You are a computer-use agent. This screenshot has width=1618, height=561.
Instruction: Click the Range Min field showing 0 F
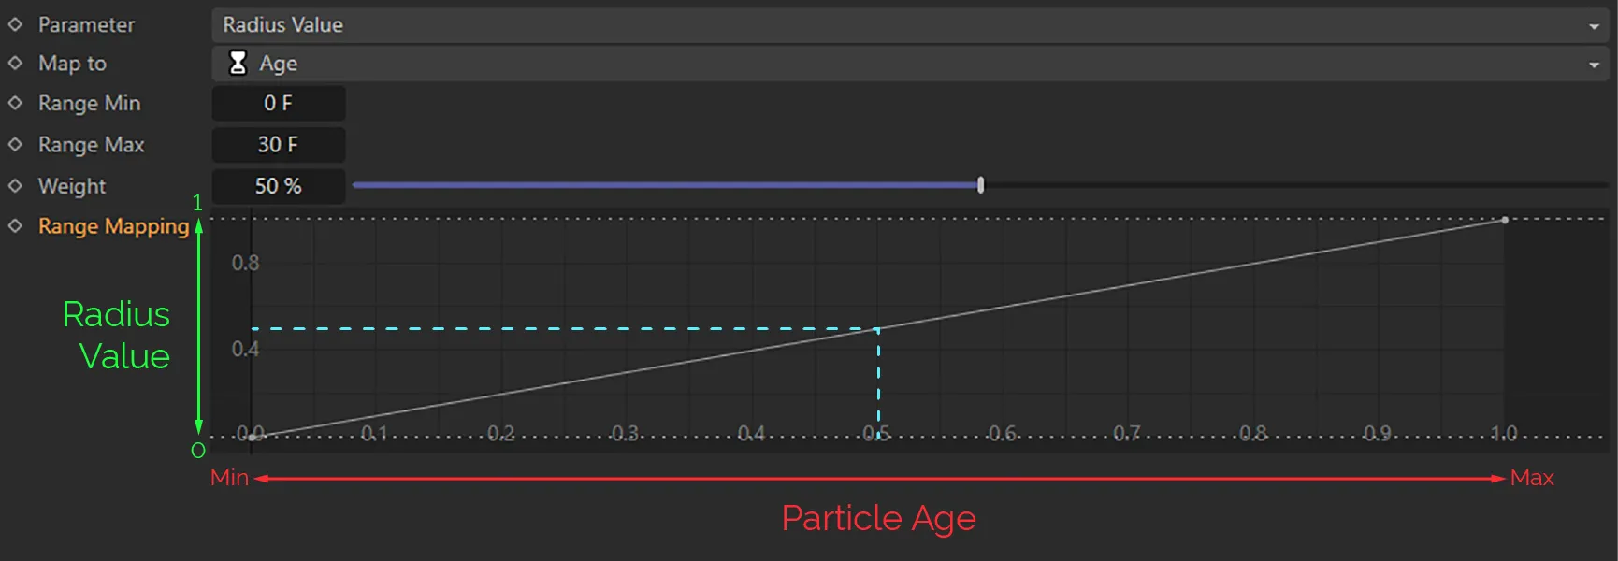(x=279, y=103)
